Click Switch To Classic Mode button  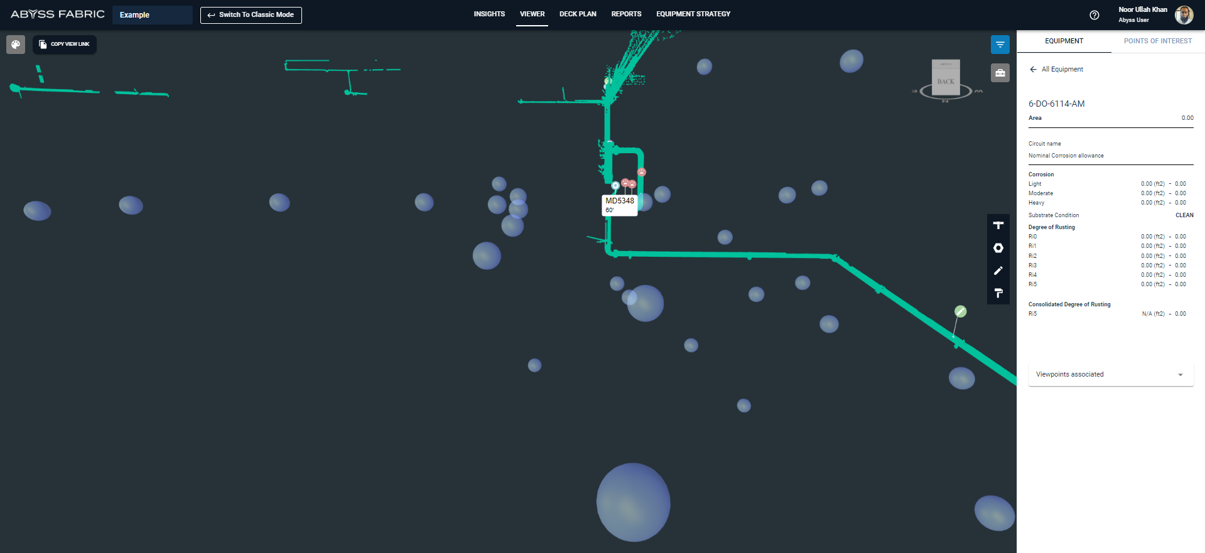[251, 15]
